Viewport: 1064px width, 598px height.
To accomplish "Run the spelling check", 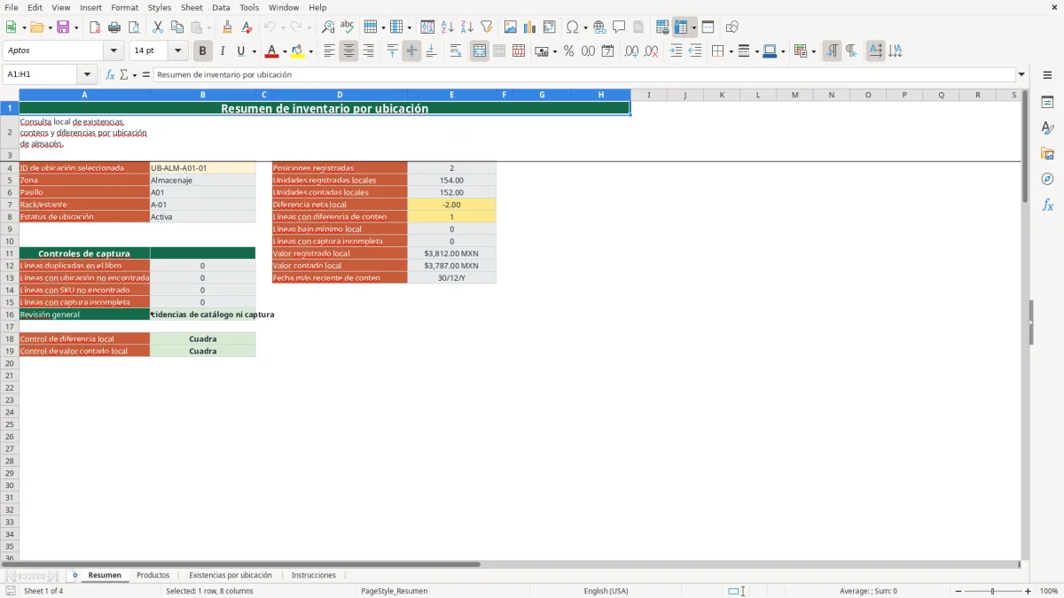I will click(348, 27).
